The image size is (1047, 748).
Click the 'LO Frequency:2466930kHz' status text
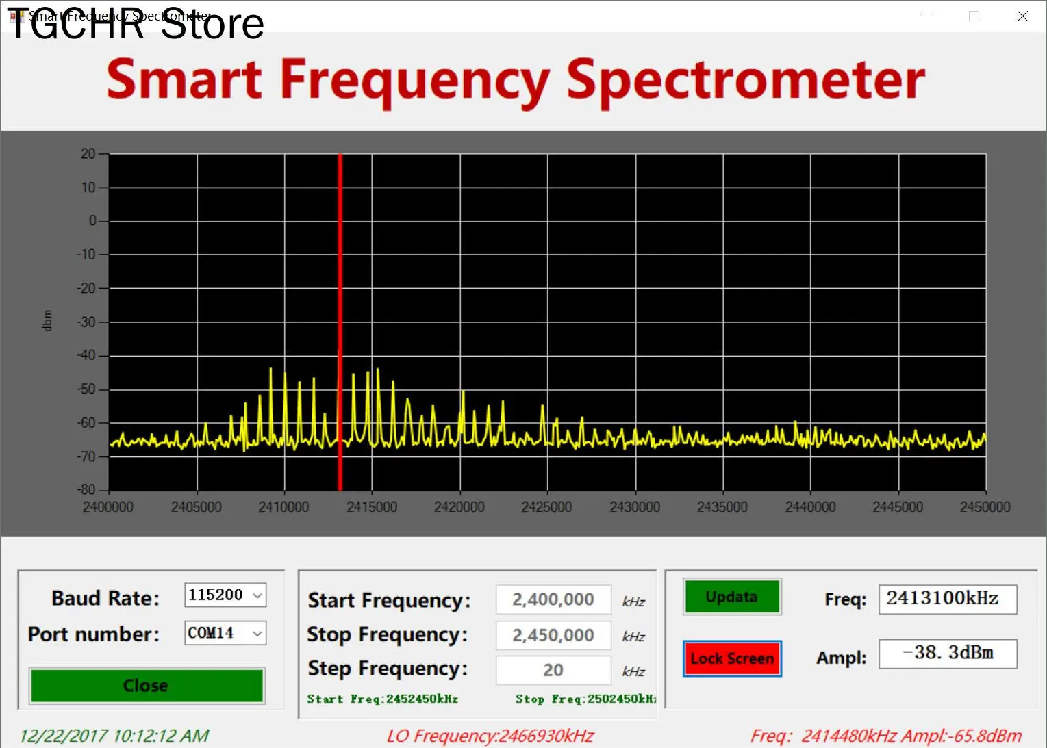490,736
